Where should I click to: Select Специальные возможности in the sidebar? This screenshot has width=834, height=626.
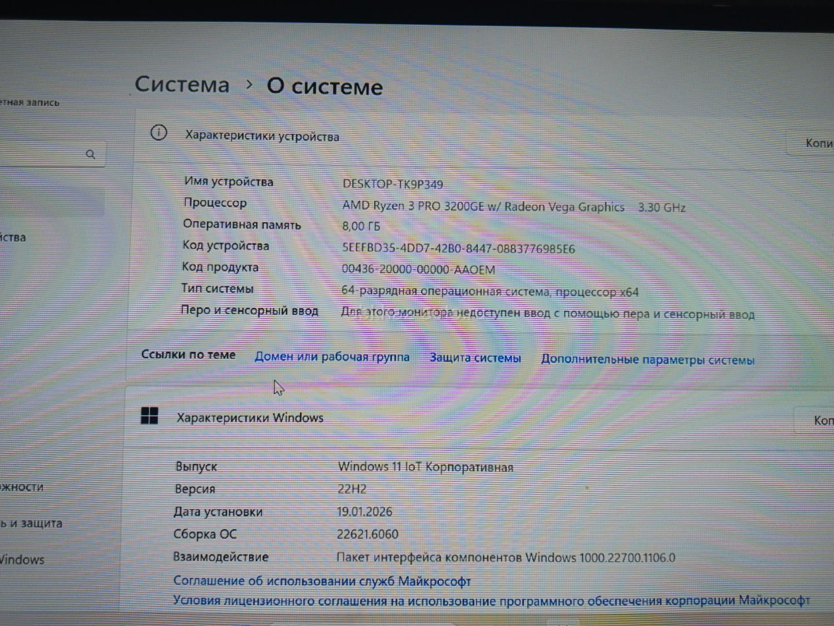[x=21, y=487]
